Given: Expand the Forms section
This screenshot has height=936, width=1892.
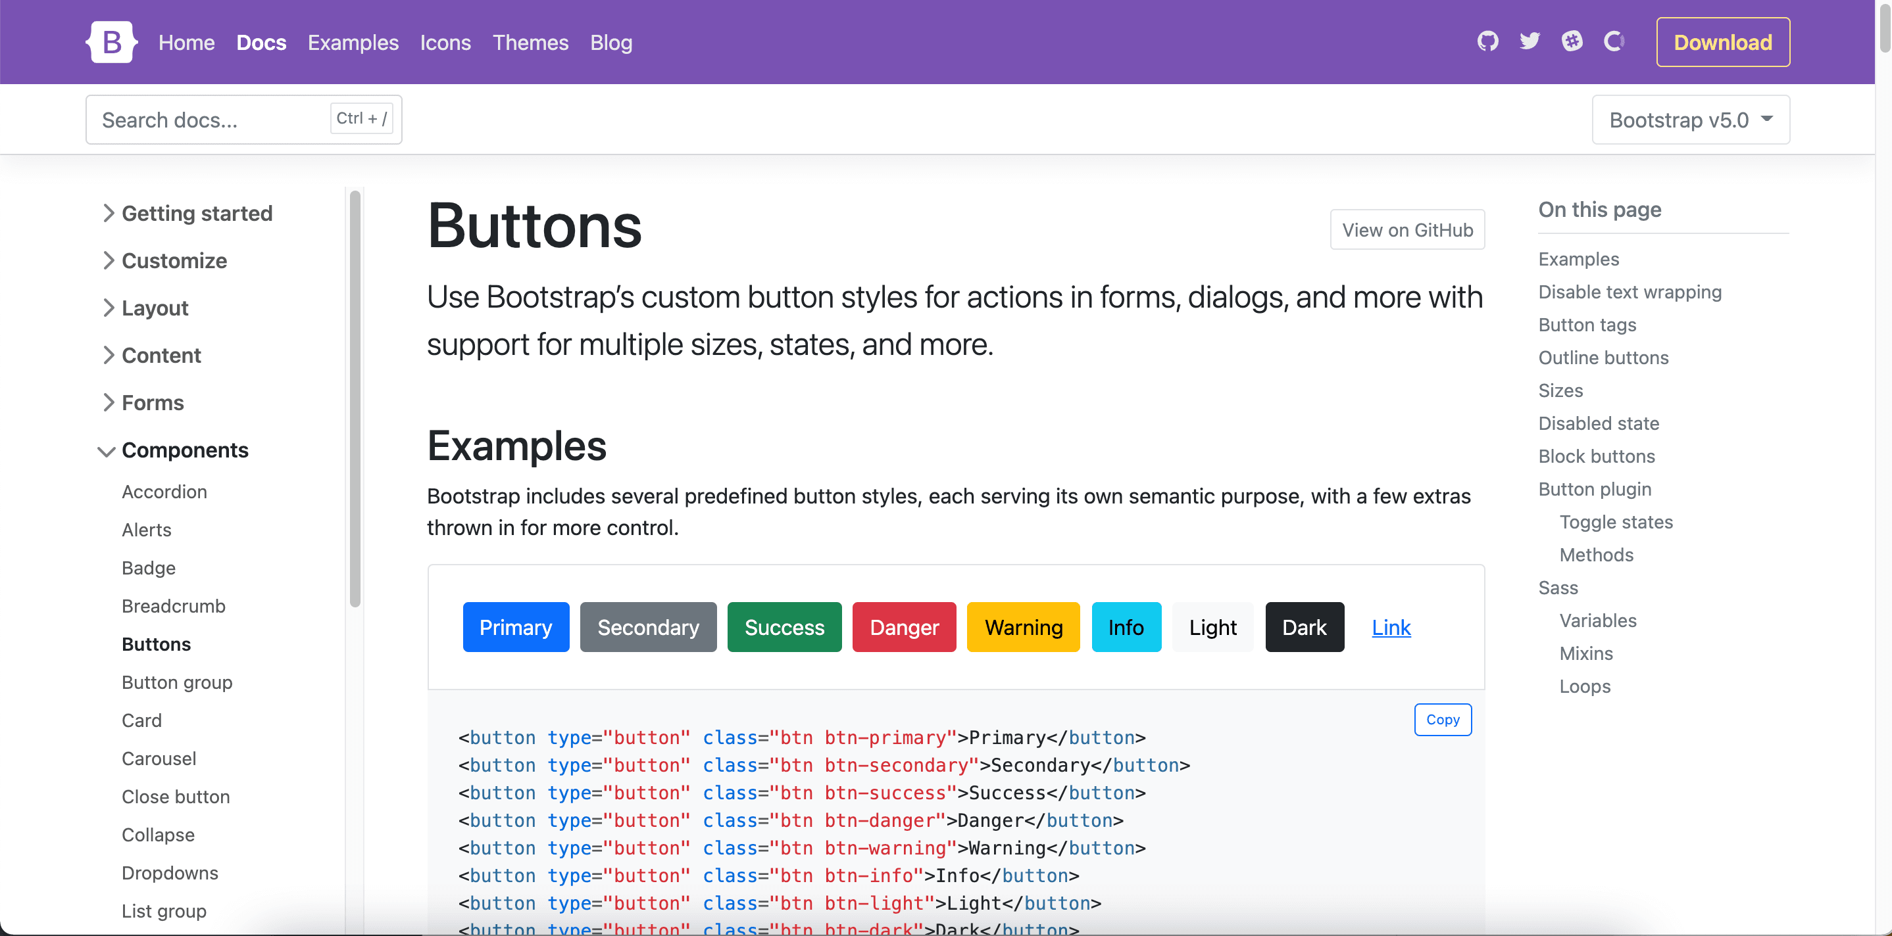Looking at the screenshot, I should 143,402.
